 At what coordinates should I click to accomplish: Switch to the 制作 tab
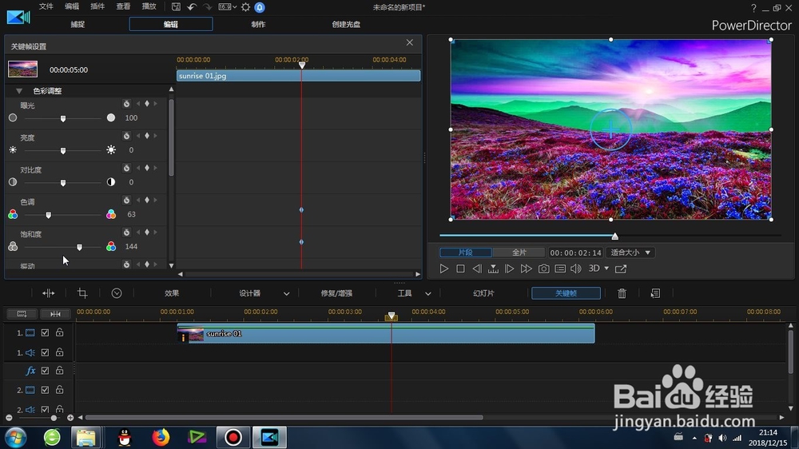click(x=258, y=24)
